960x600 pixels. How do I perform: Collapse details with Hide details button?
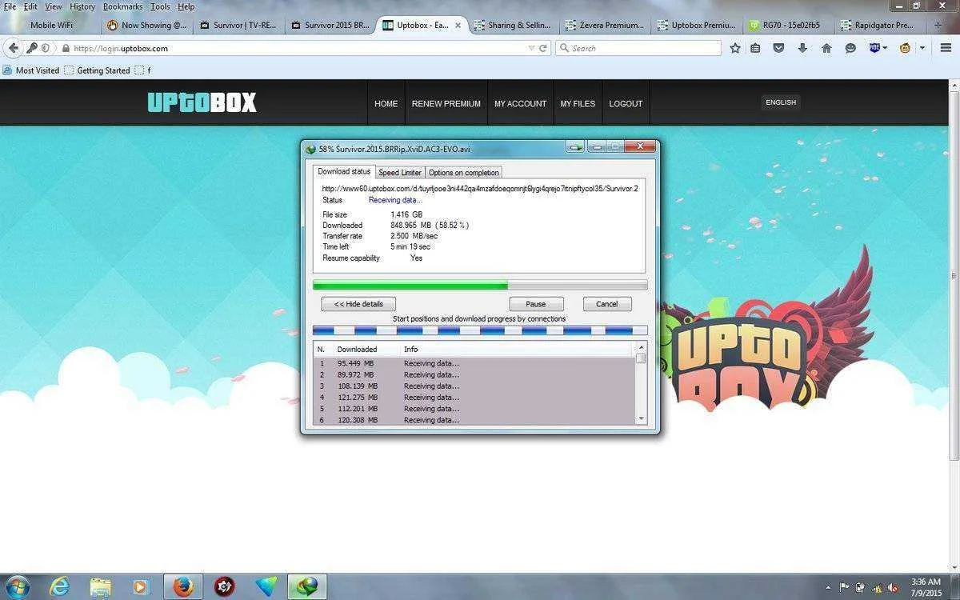coord(358,304)
